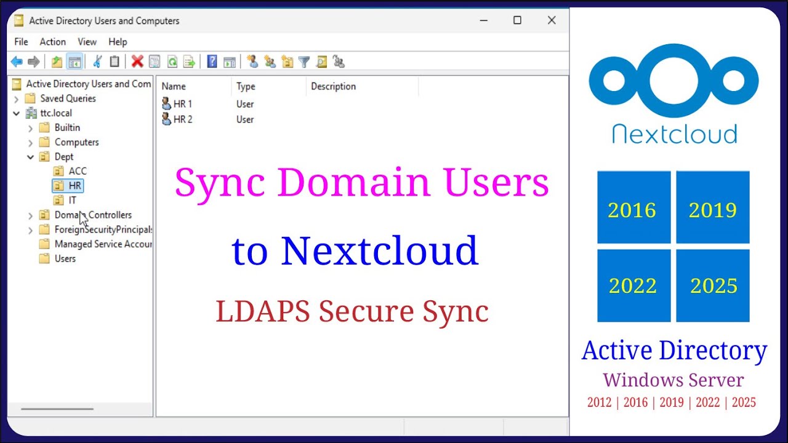Select Managed Service Accounts container
The width and height of the screenshot is (788, 443).
(x=103, y=244)
